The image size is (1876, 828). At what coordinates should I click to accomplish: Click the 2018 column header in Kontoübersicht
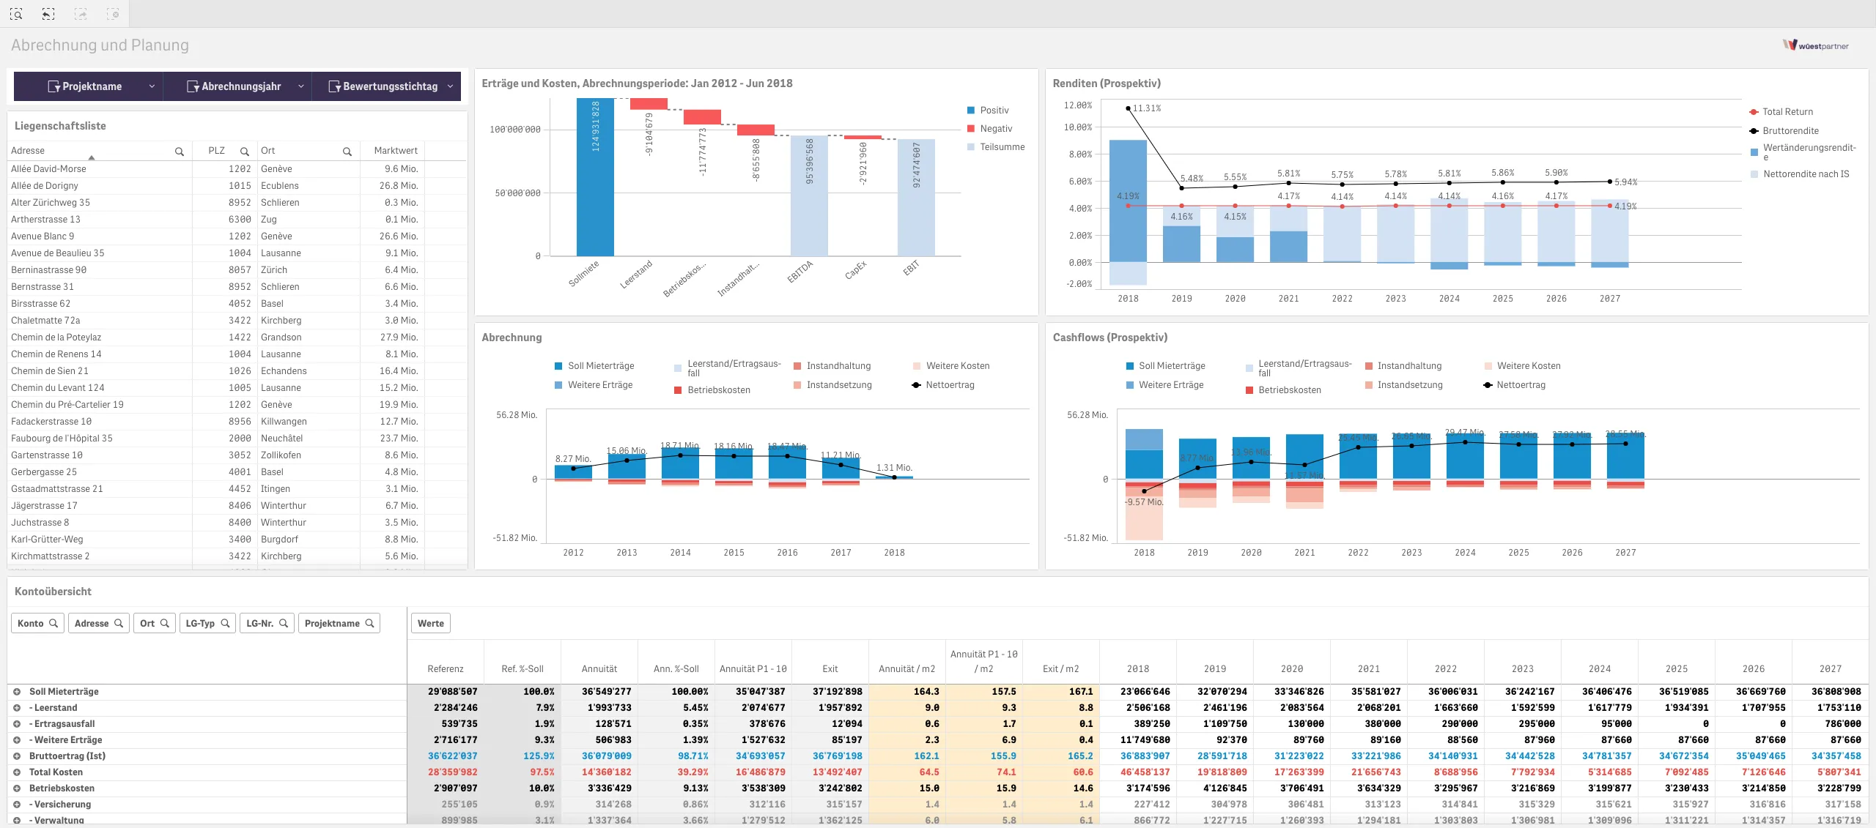1138,669
